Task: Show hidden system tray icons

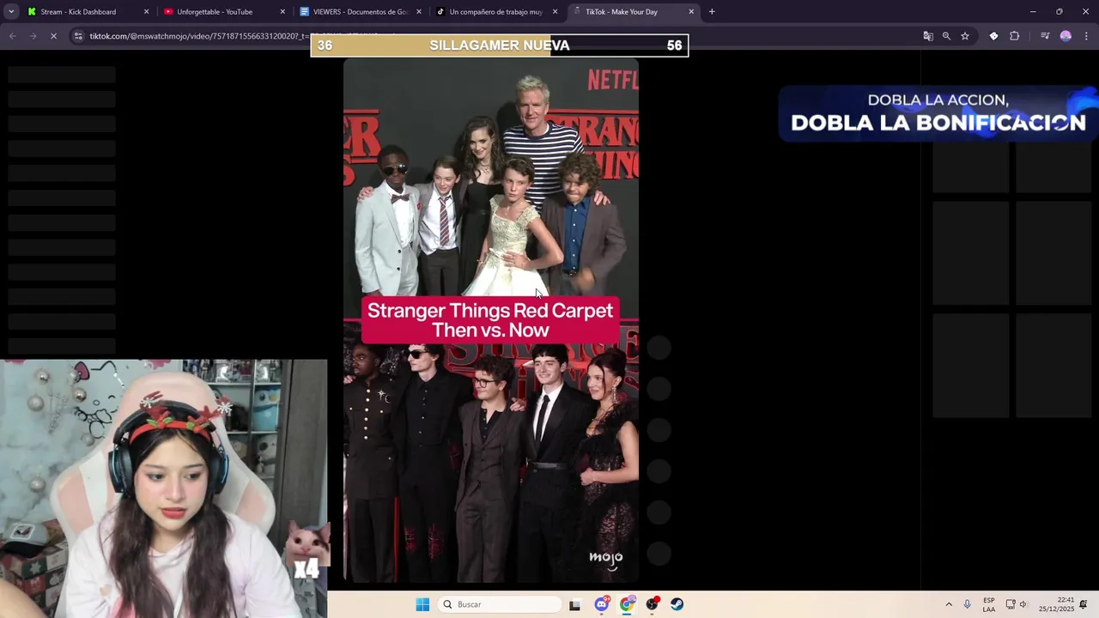Action: click(949, 604)
